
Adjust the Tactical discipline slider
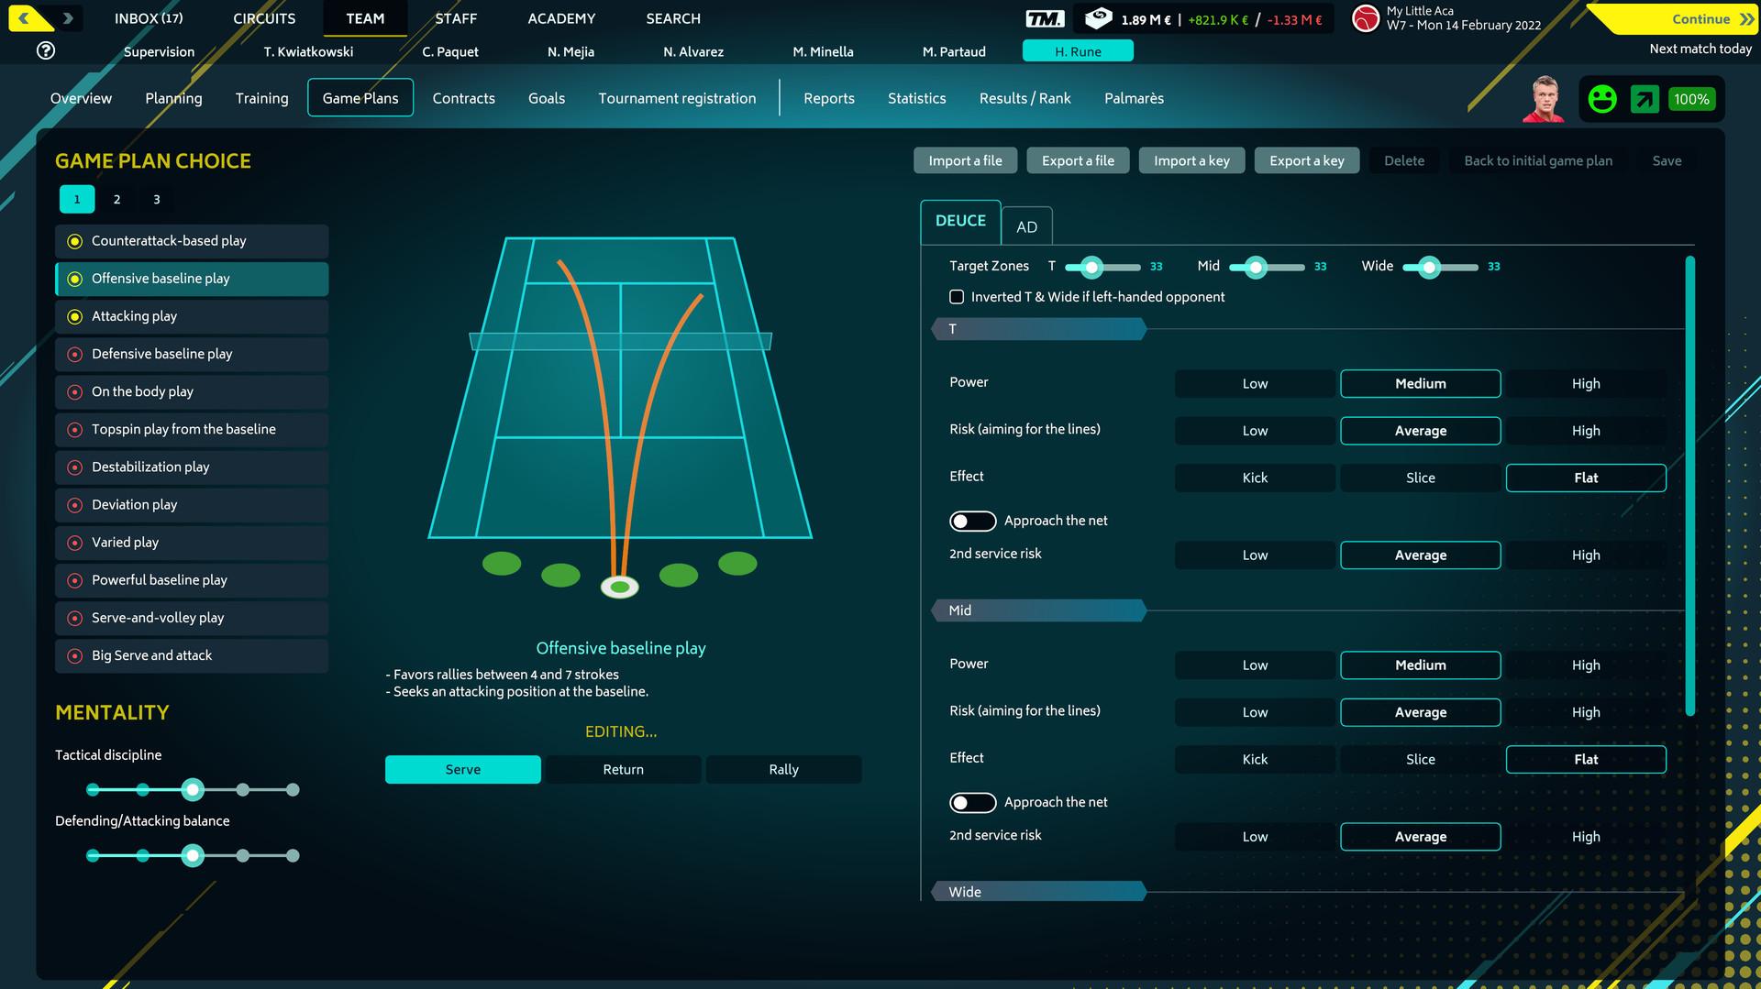point(193,787)
